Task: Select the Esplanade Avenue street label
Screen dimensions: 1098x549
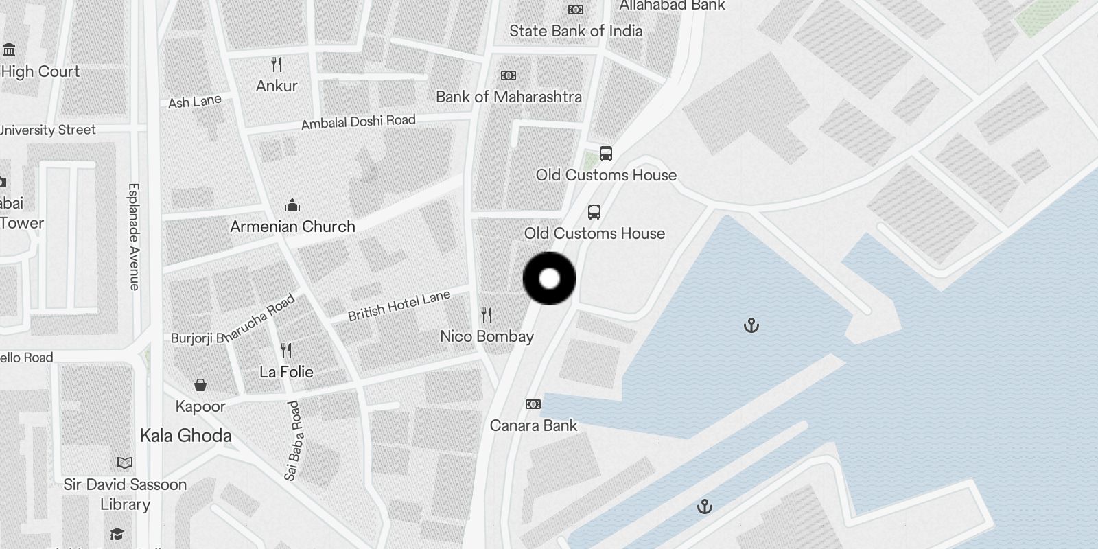Action: point(135,237)
